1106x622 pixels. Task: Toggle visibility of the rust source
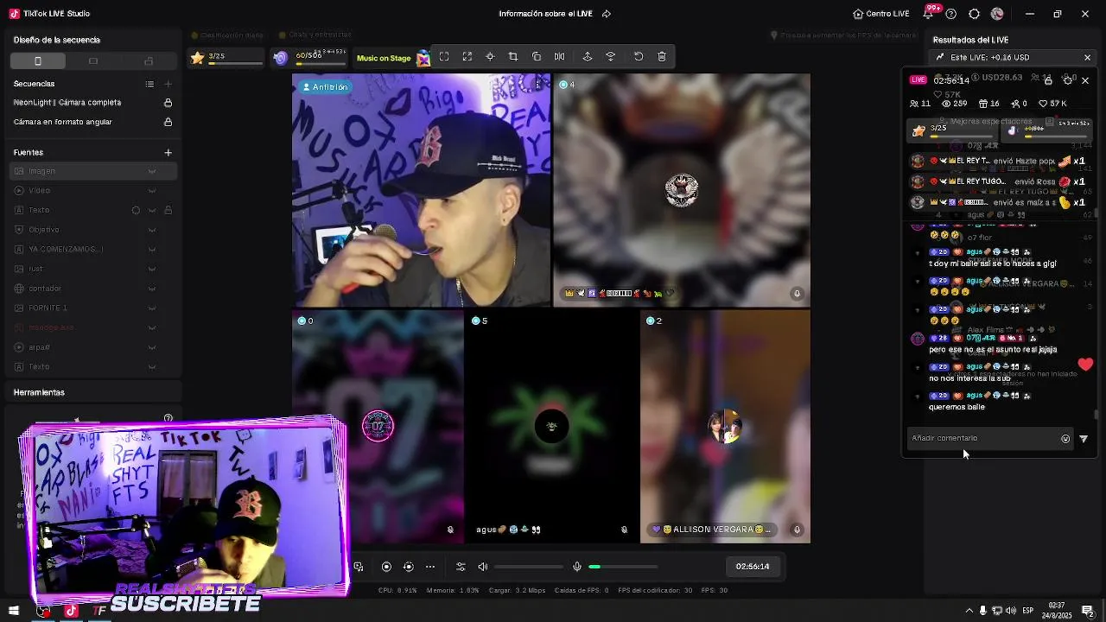coord(152,269)
